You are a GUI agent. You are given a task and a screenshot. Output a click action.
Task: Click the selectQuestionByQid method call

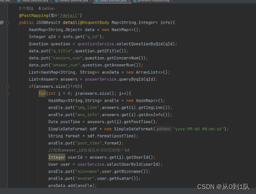point(139,44)
